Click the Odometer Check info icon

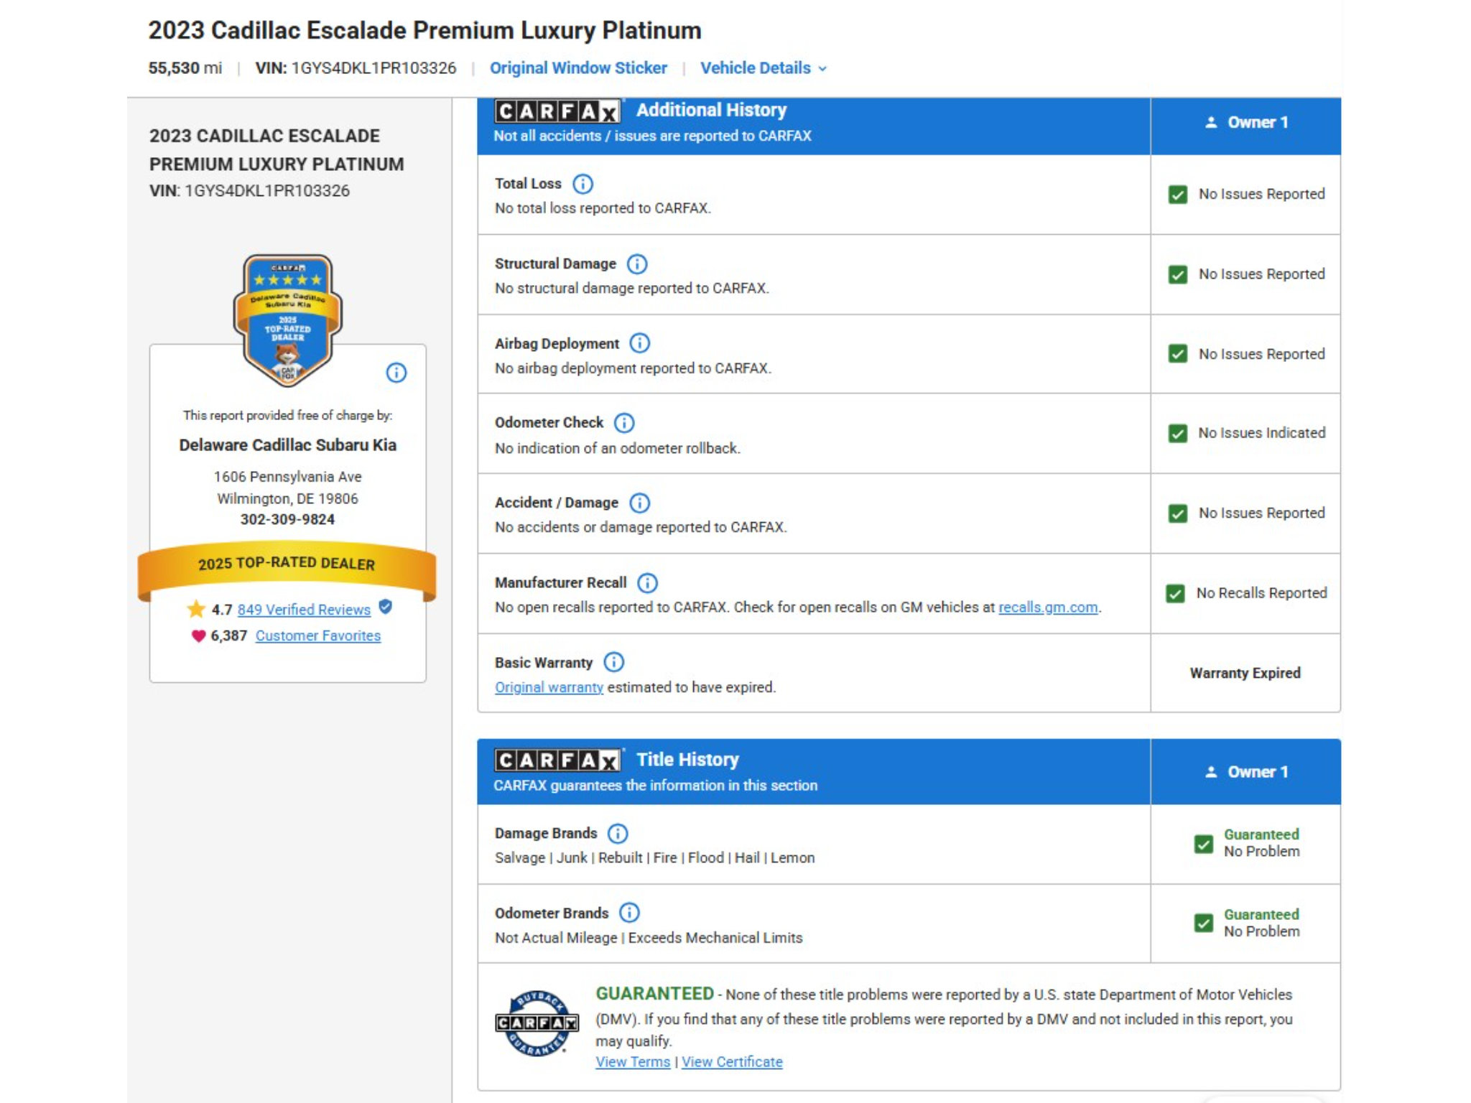(624, 423)
